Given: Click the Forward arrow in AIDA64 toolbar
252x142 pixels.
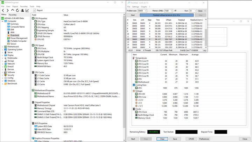Looking at the screenshot, I should point(8,11).
